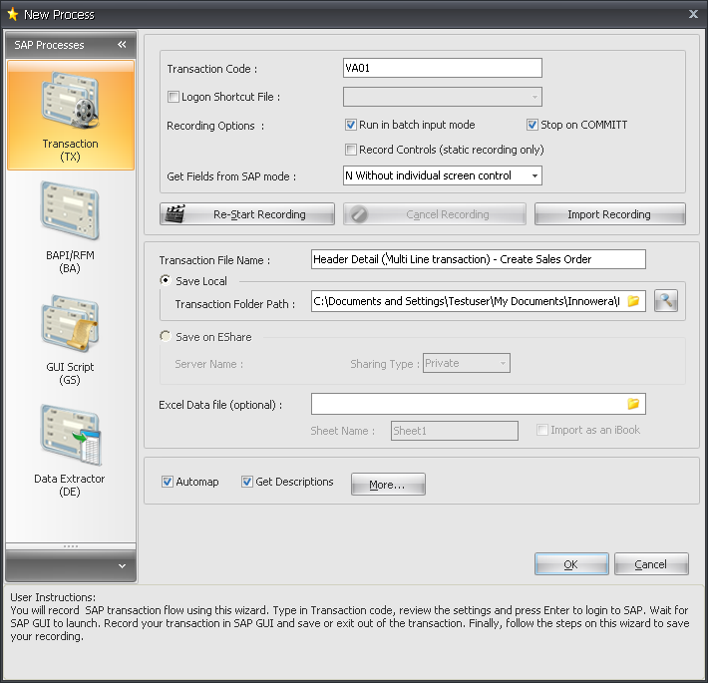Open the More... options button
The width and height of the screenshot is (708, 683).
[388, 485]
